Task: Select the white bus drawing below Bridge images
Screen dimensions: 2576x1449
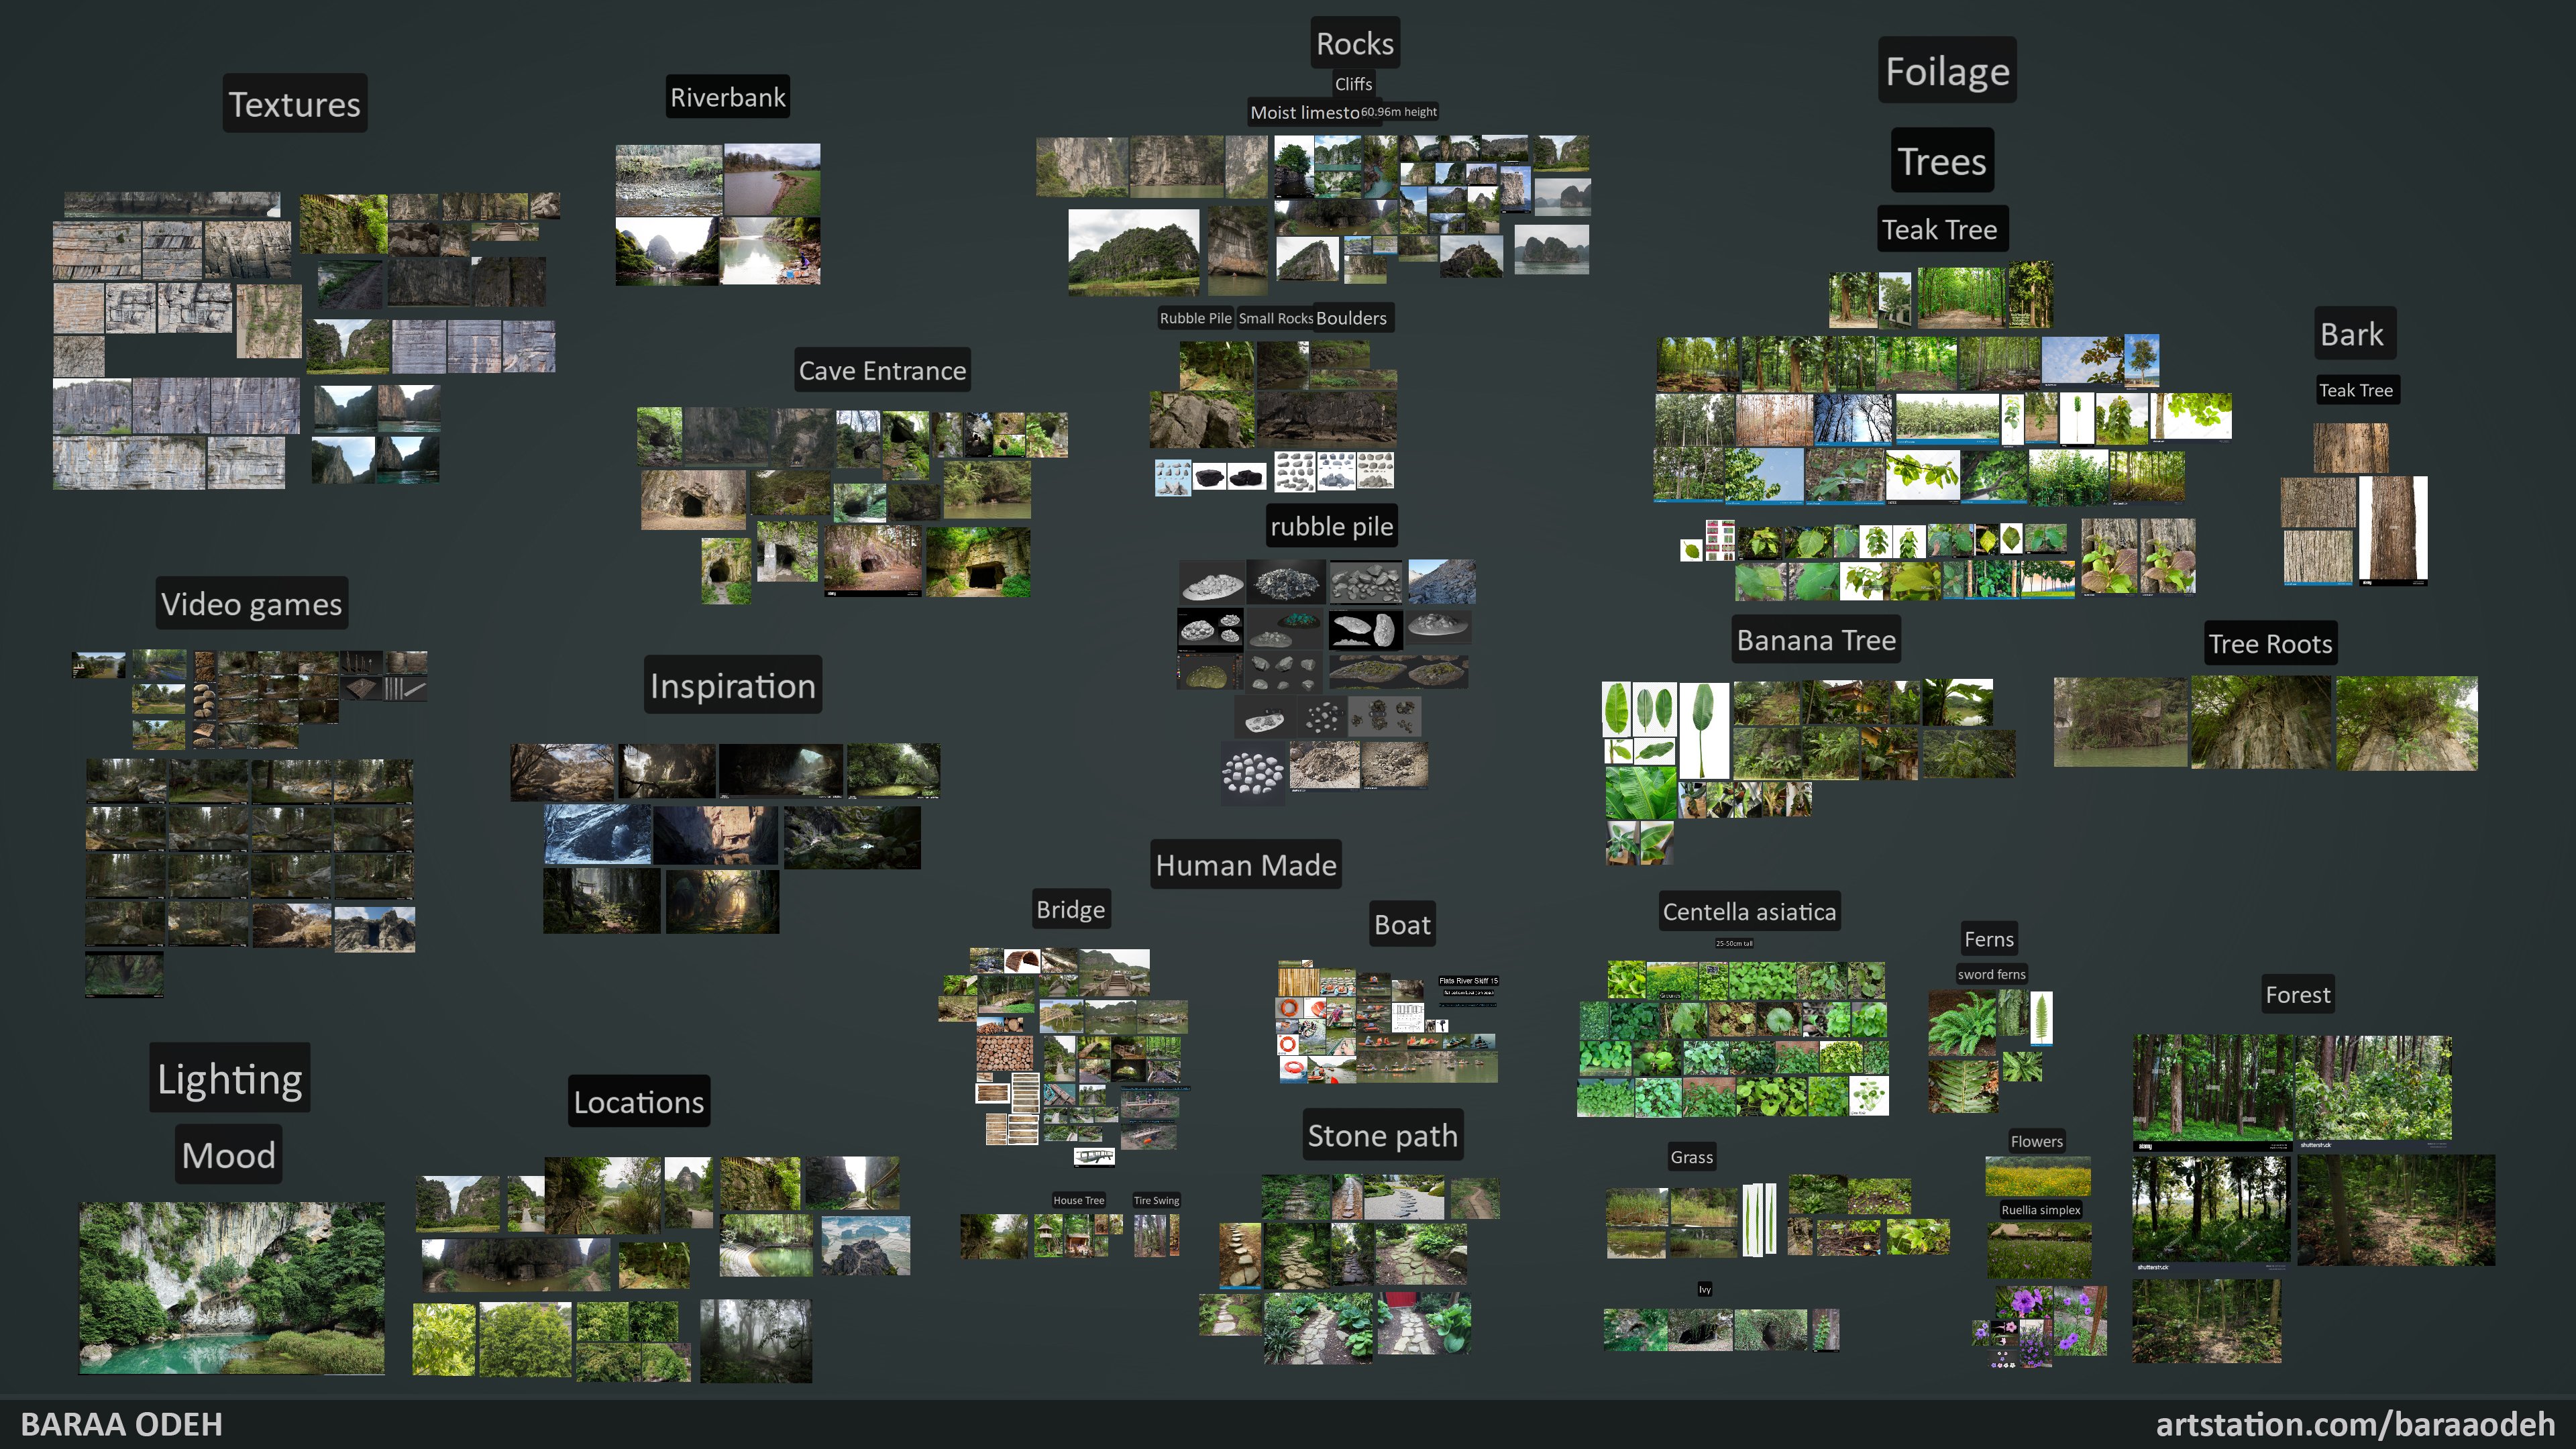Action: click(x=1094, y=1157)
